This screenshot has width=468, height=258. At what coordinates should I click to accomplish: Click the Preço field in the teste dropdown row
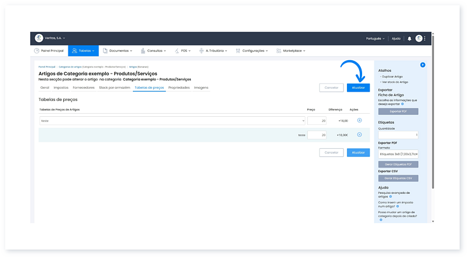(316, 121)
